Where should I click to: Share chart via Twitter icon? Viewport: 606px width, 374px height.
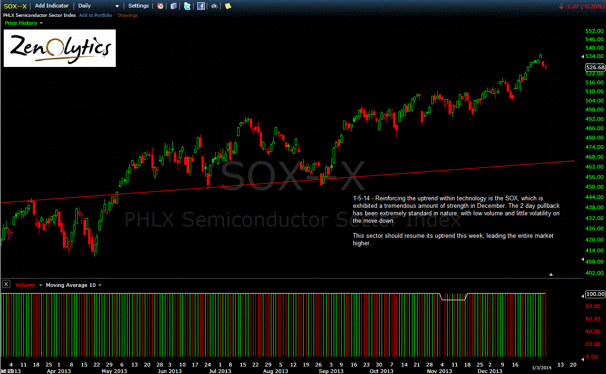pyautogui.click(x=187, y=6)
